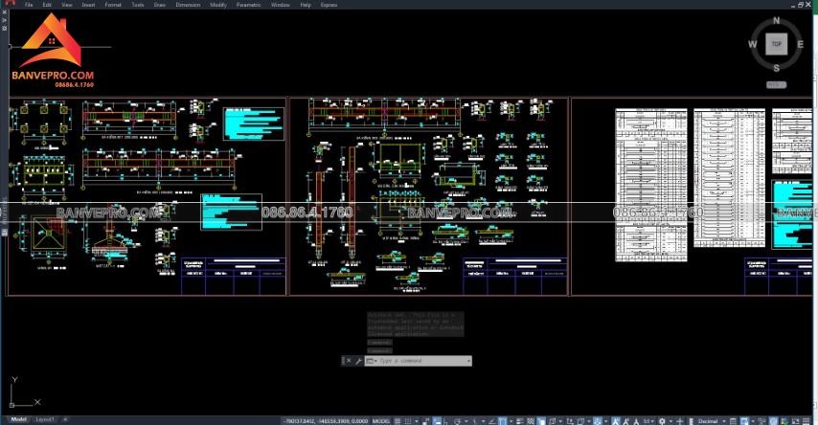Toggle annotation monitor plus icon

click(680, 420)
